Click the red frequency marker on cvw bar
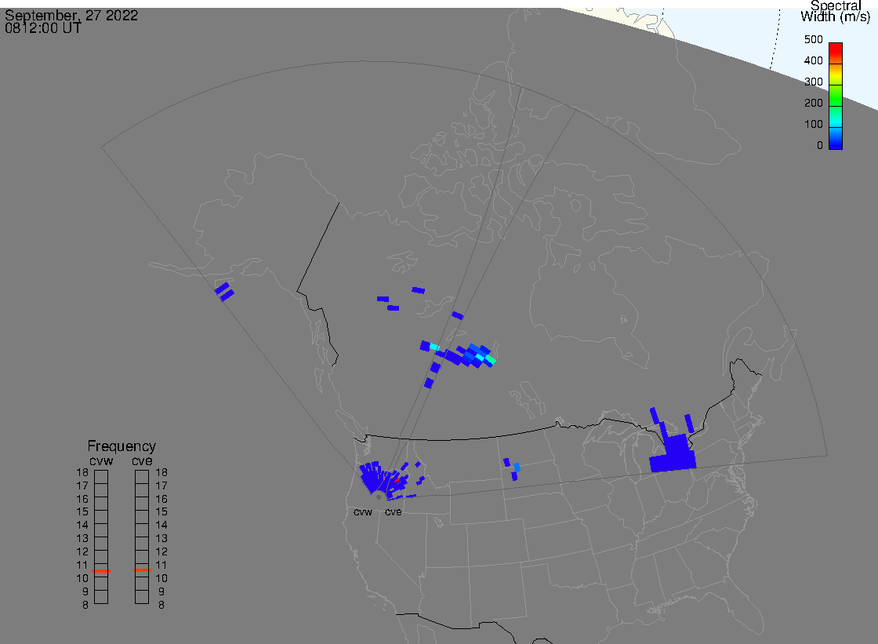The width and height of the screenshot is (878, 644). tap(101, 570)
